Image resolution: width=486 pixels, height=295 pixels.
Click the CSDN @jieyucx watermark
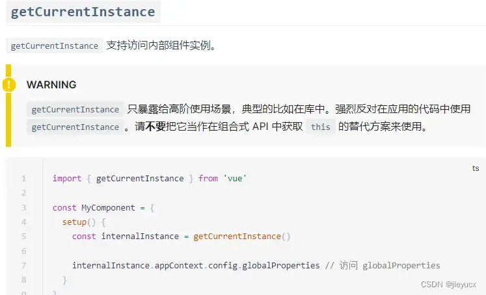[449, 285]
